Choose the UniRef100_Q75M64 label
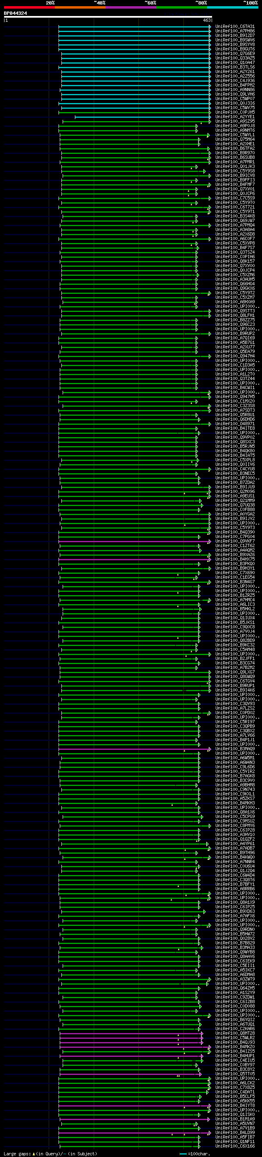This screenshot has width=262, height=1157. [x=235, y=139]
